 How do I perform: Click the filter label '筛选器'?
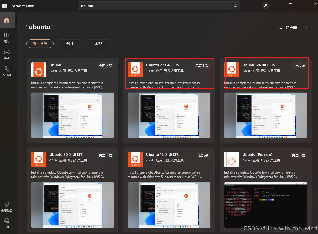tap(291, 28)
